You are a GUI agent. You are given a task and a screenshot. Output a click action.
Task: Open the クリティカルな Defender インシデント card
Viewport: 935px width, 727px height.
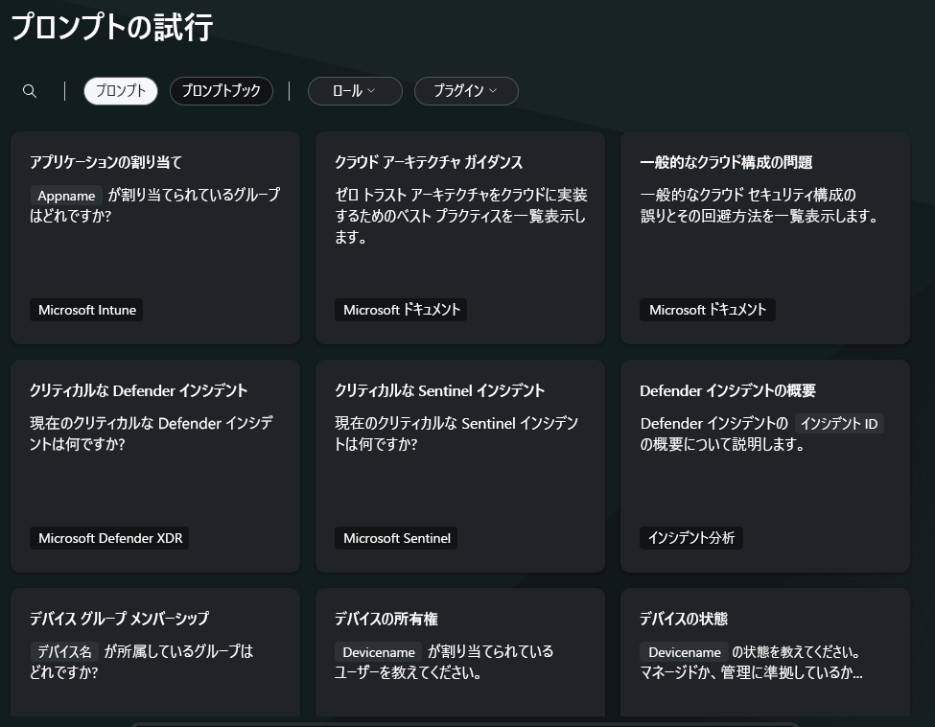[x=155, y=466]
